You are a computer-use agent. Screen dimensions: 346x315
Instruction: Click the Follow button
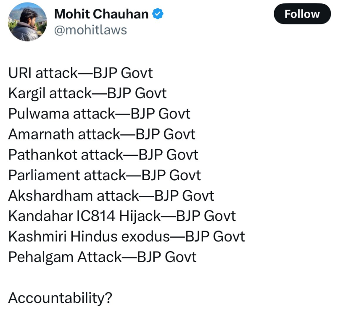click(x=302, y=14)
